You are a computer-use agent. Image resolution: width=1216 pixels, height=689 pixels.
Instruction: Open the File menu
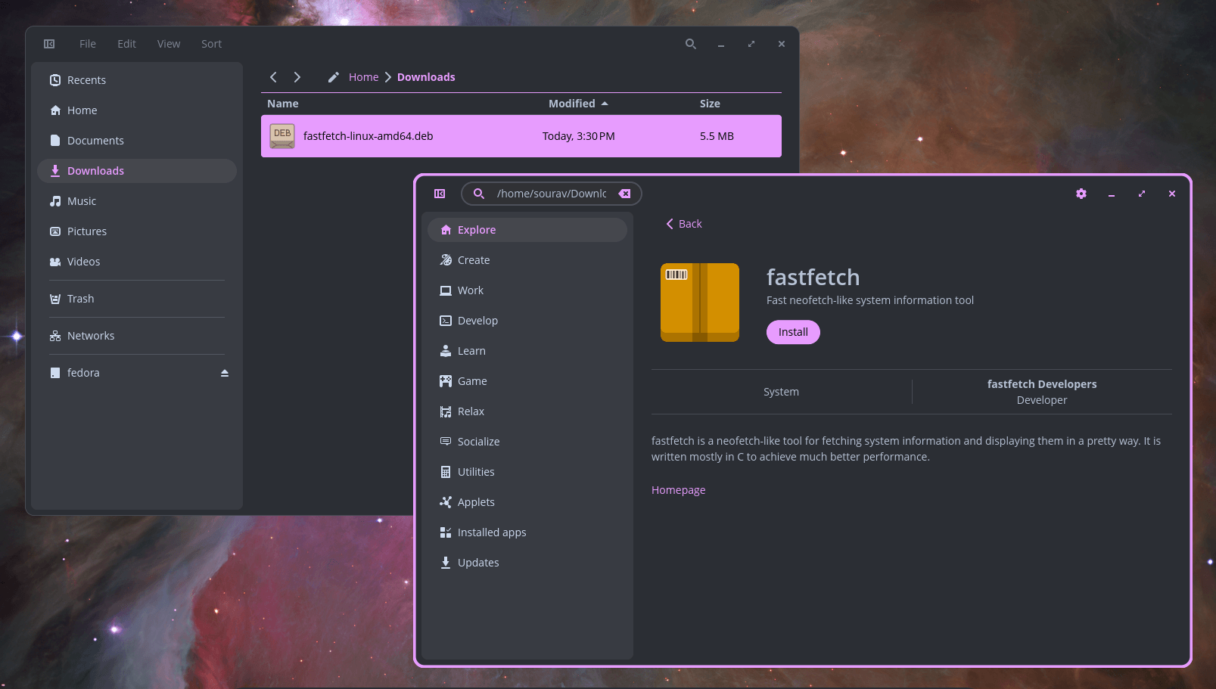tap(88, 44)
